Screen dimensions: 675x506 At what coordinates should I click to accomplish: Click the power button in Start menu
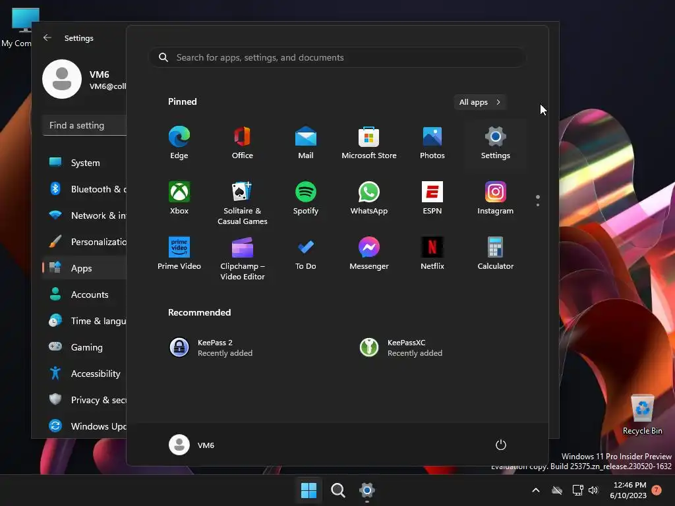click(x=501, y=445)
